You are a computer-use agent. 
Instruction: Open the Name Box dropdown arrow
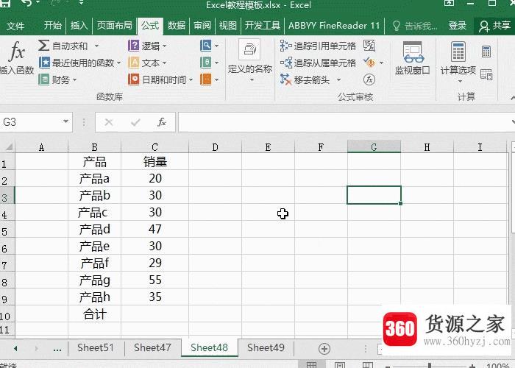[65, 122]
